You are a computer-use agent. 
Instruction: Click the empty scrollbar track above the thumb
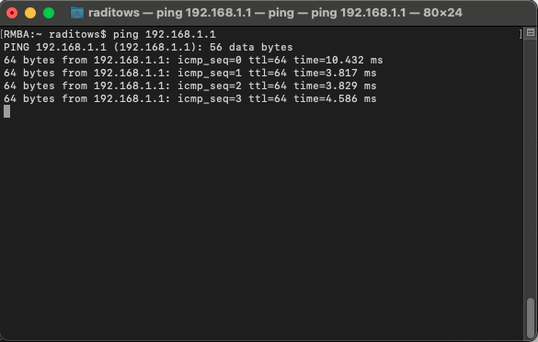coord(531,168)
